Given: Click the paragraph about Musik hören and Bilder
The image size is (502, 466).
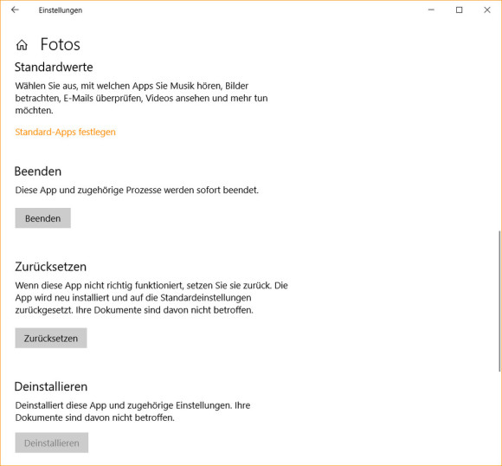Looking at the screenshot, I should click(x=141, y=98).
